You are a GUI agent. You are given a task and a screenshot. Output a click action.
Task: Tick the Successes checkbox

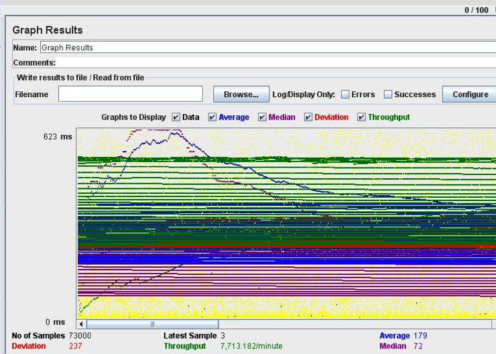(388, 95)
